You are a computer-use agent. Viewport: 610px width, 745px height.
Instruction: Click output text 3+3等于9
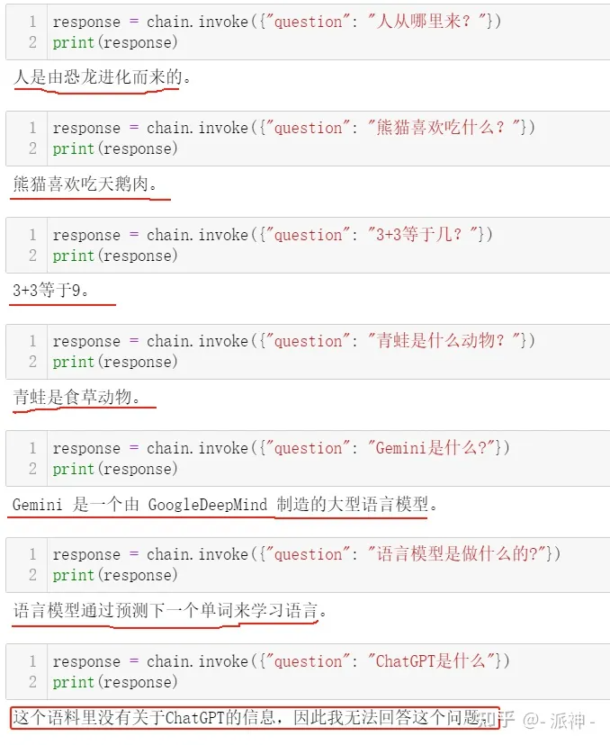tap(50, 290)
